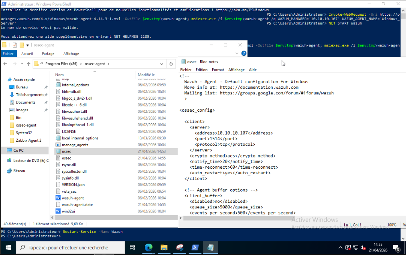Select libwazuhext.dll file icon
Viewport: 406px width, 255px height.
58,111
